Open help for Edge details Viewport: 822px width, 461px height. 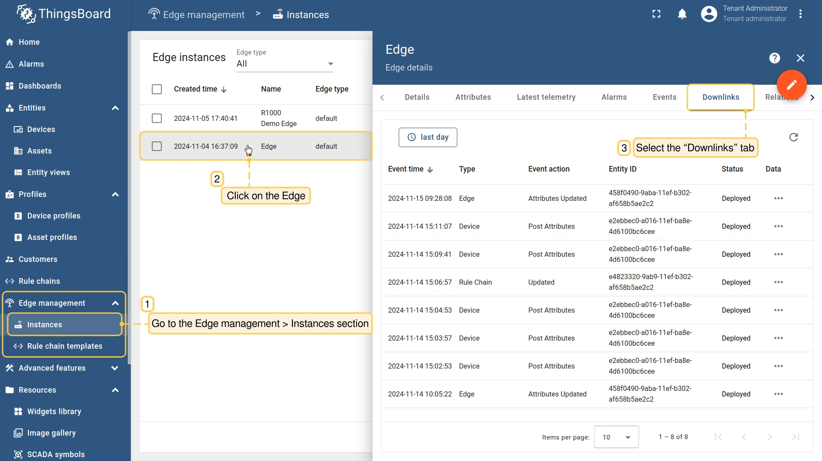pyautogui.click(x=775, y=58)
